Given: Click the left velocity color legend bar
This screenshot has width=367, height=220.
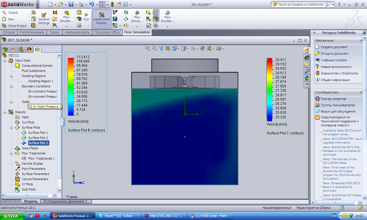Looking at the screenshot, I should click(x=71, y=87).
